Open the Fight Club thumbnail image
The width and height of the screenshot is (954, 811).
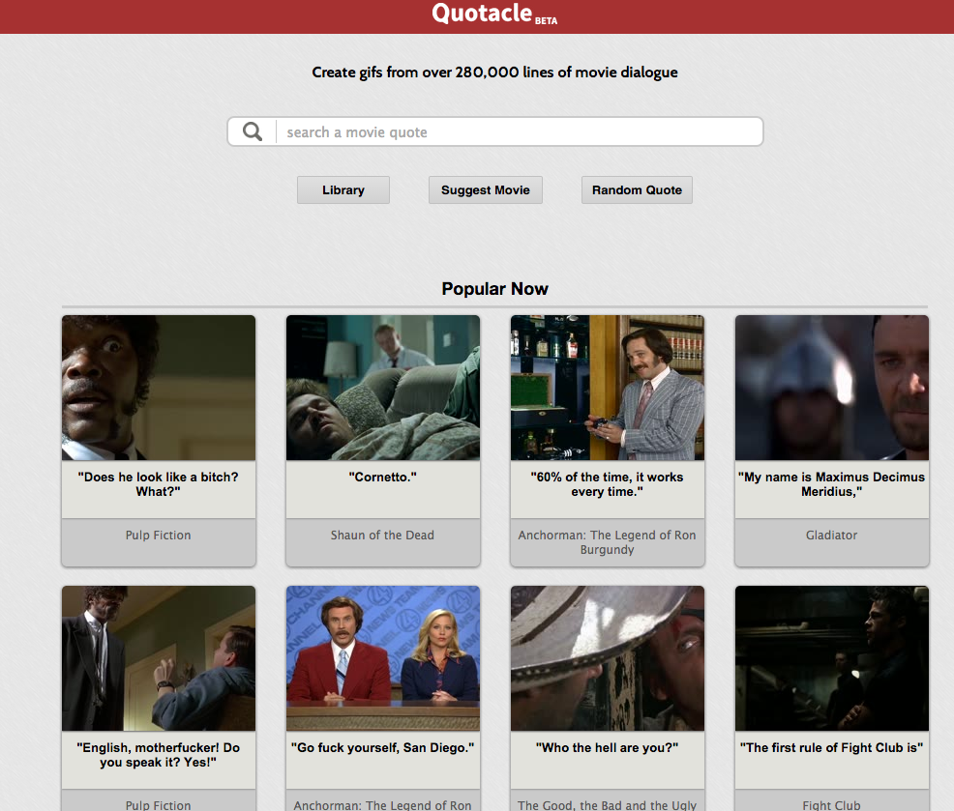tap(832, 658)
